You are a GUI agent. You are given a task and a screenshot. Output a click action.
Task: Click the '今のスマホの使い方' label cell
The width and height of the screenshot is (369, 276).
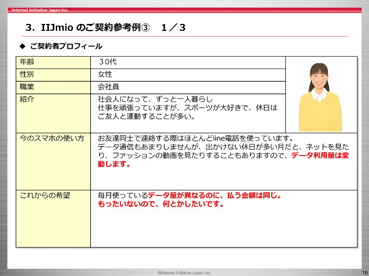53,161
